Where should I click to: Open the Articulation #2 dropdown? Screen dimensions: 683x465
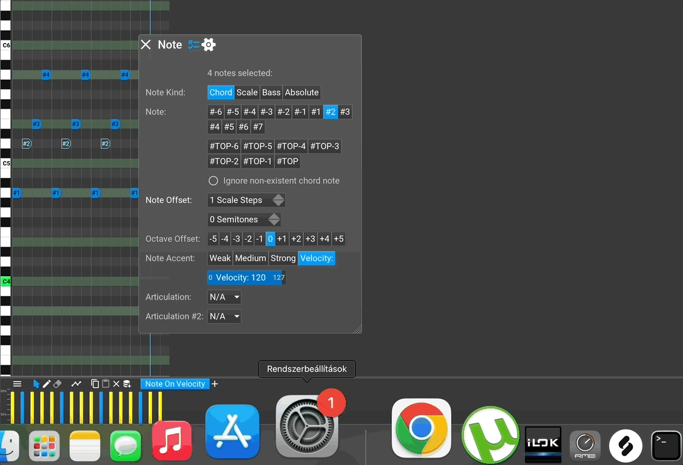(x=225, y=317)
